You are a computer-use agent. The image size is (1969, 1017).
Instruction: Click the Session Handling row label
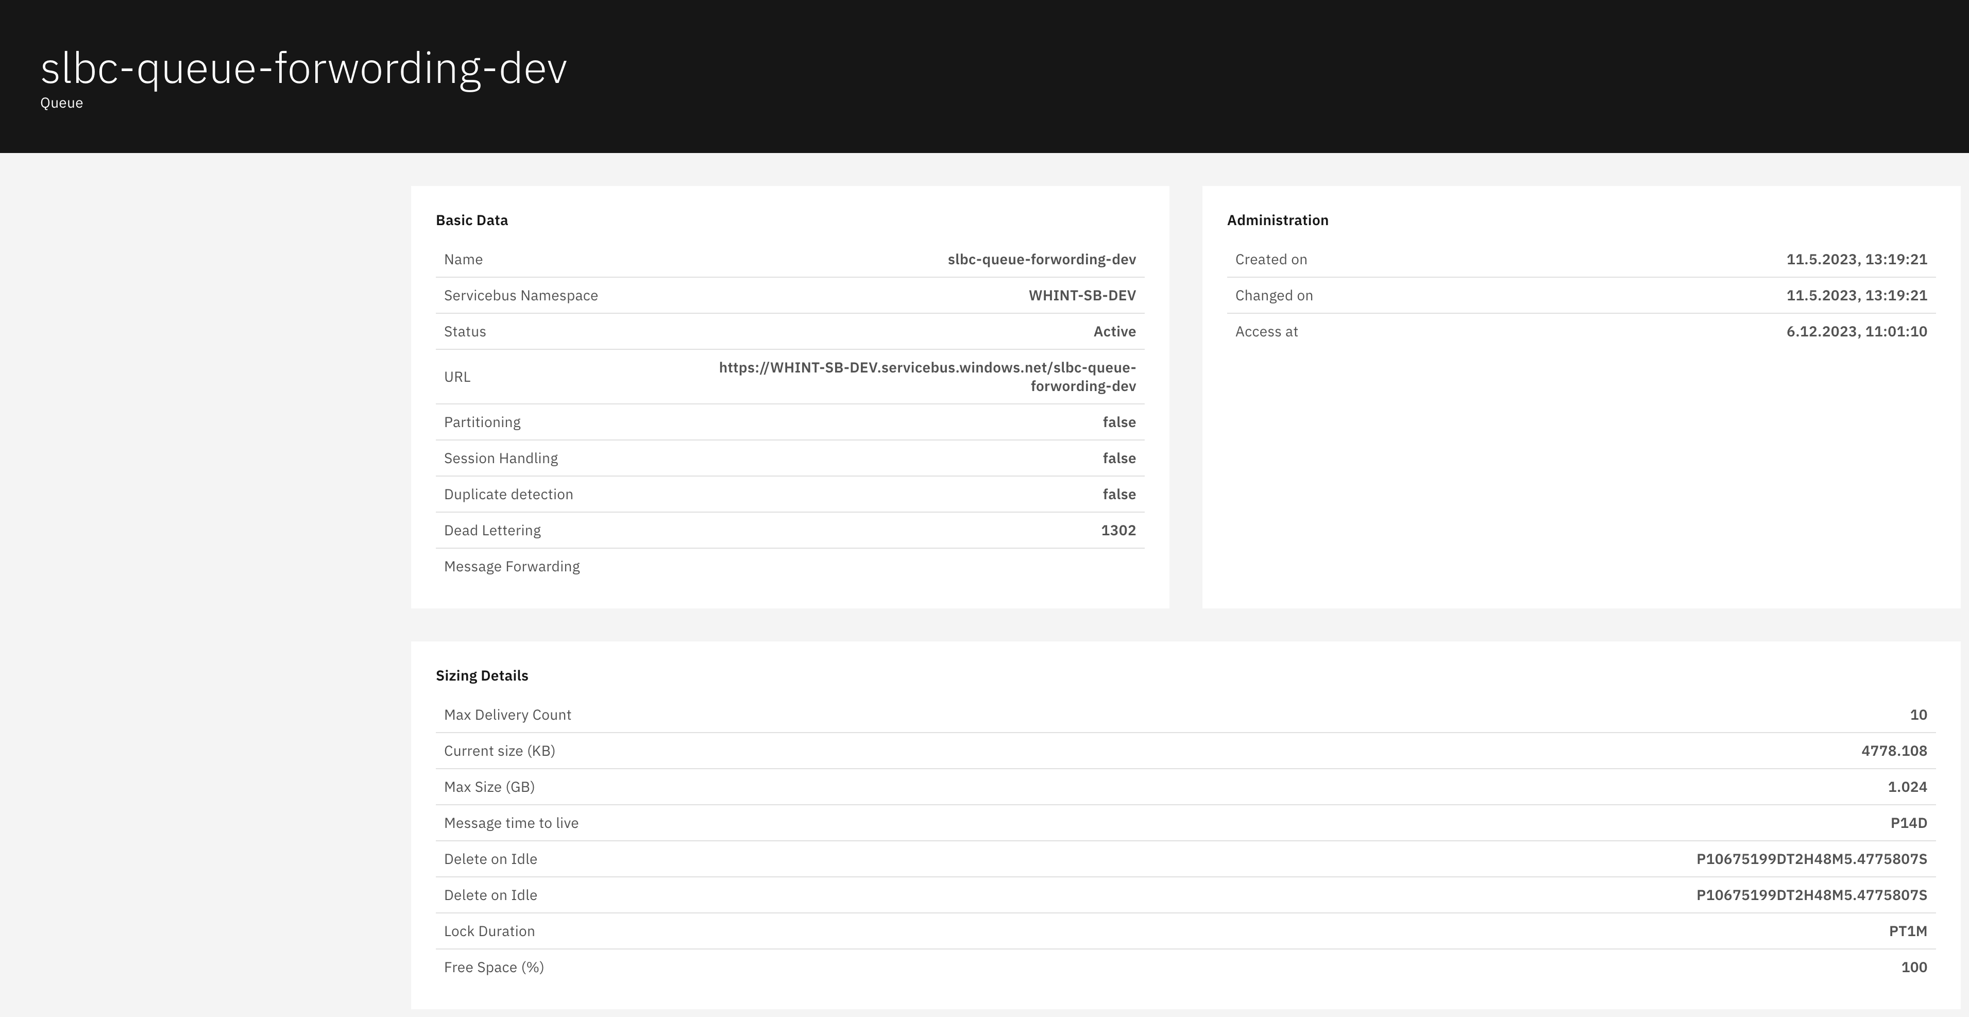coord(501,458)
